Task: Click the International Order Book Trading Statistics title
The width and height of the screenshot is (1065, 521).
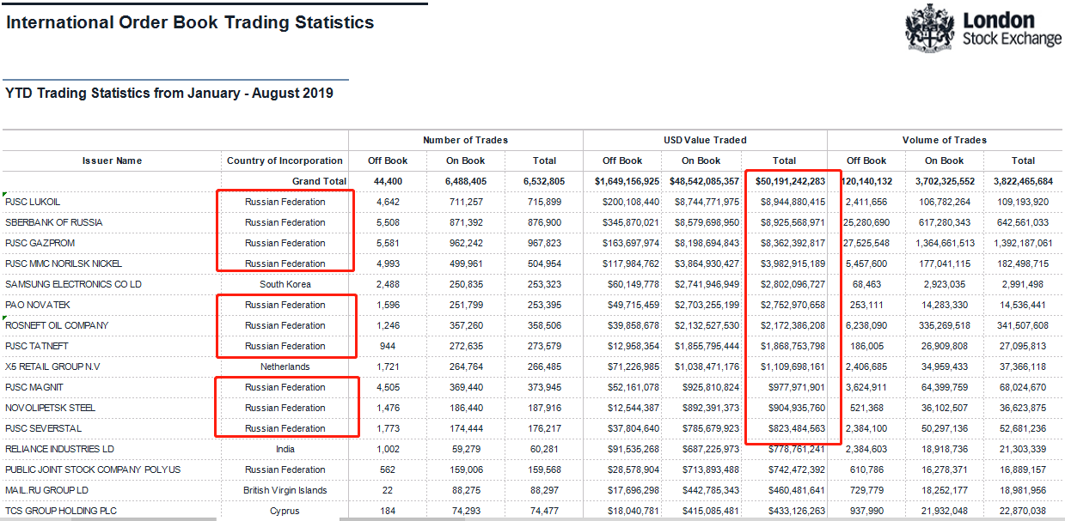Action: point(190,23)
